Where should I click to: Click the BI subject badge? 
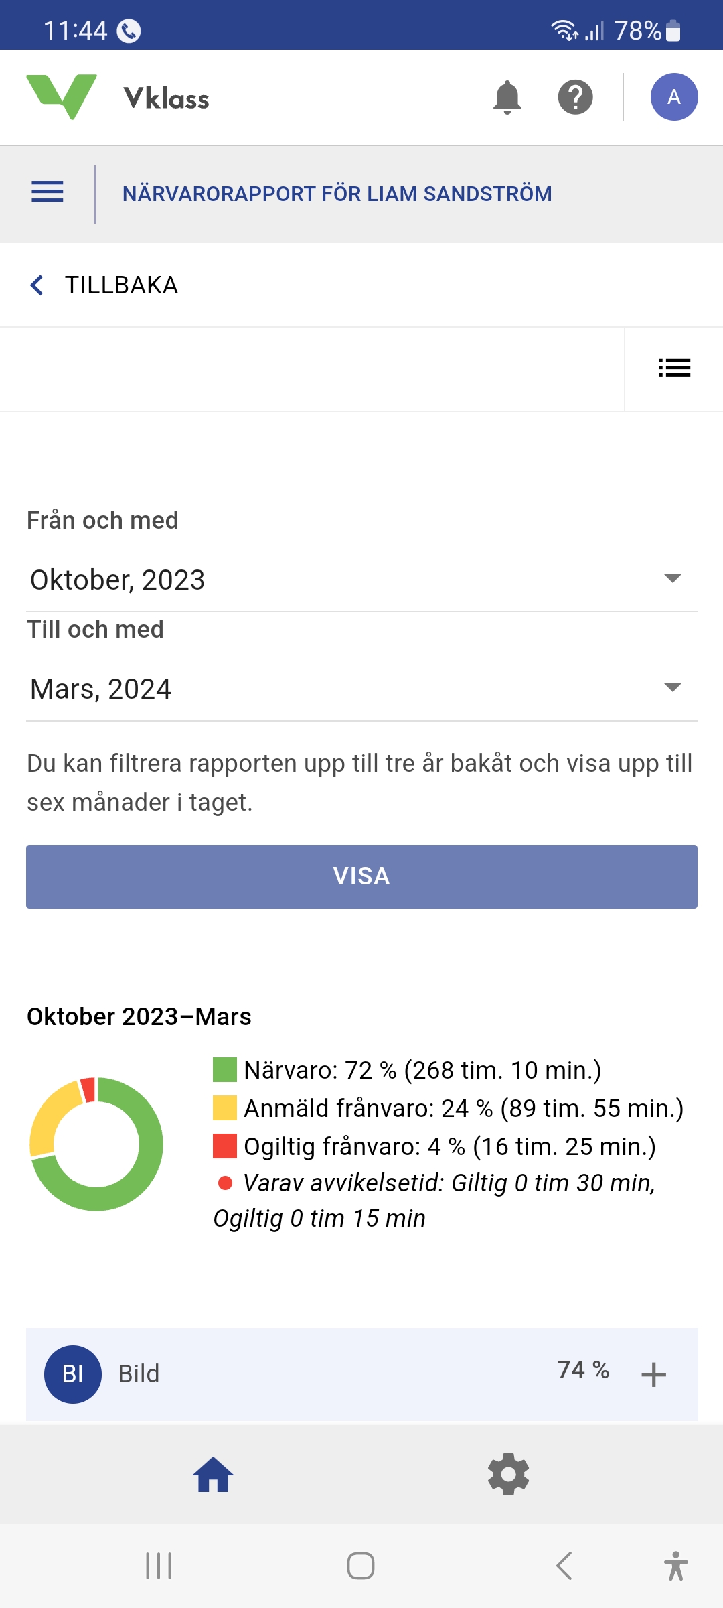(73, 1374)
